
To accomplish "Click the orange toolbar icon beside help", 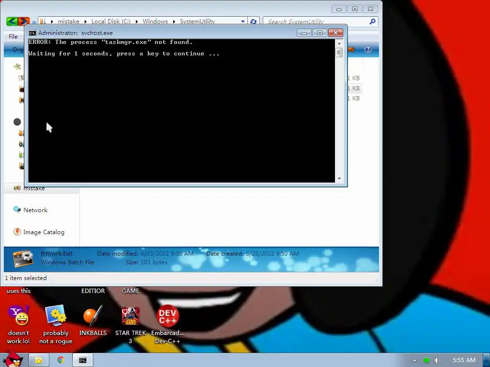I will pos(351,49).
